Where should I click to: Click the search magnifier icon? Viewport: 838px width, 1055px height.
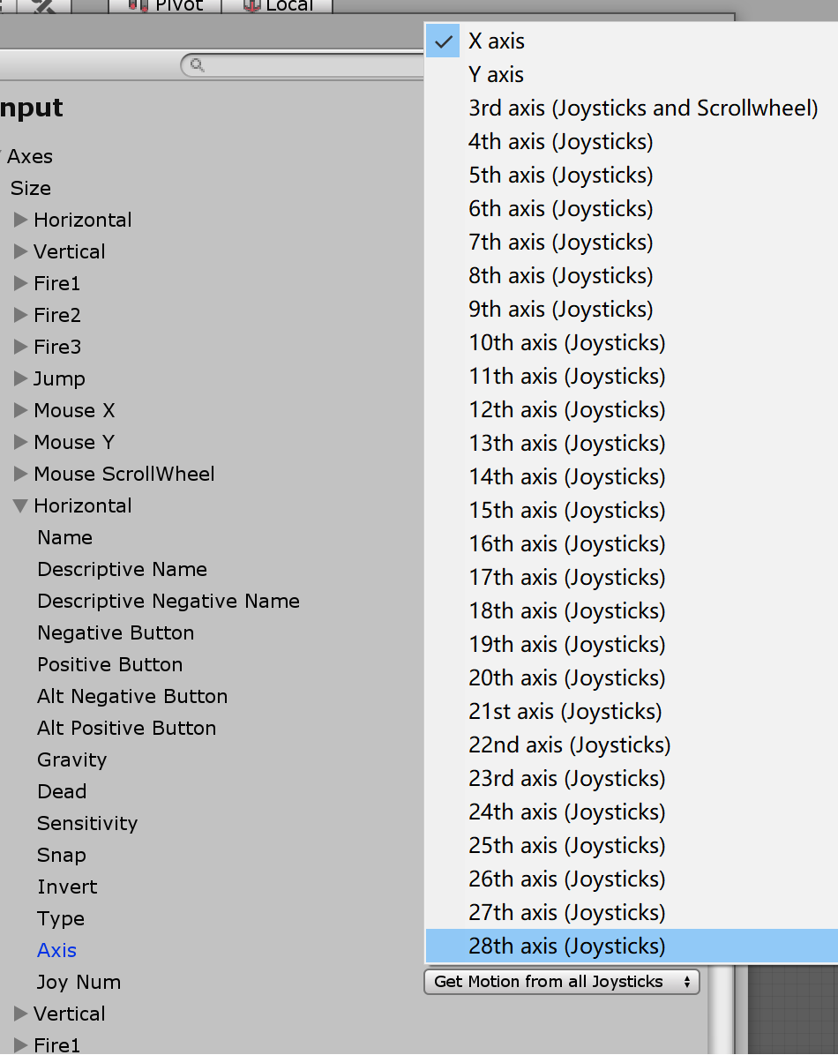[x=197, y=65]
